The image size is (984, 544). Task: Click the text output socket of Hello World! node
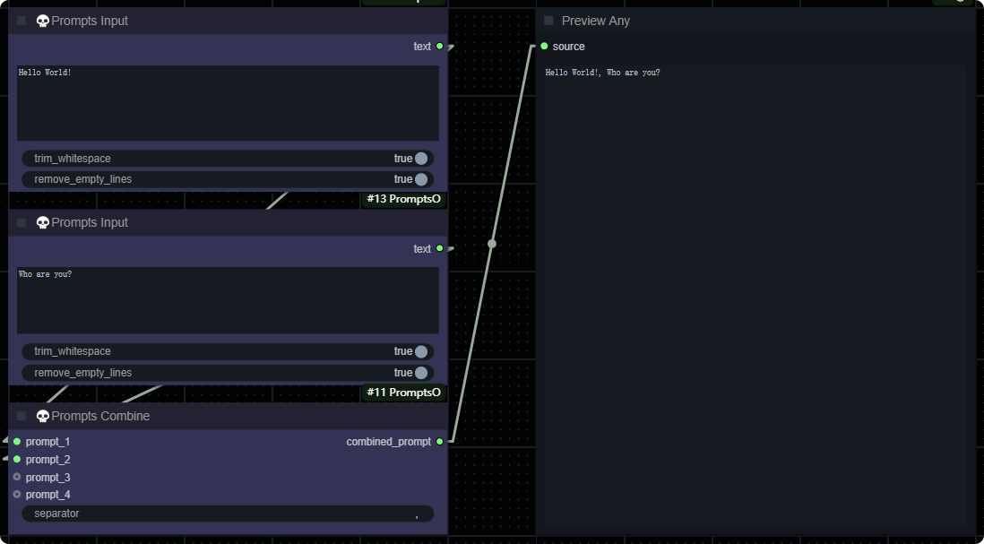439,47
